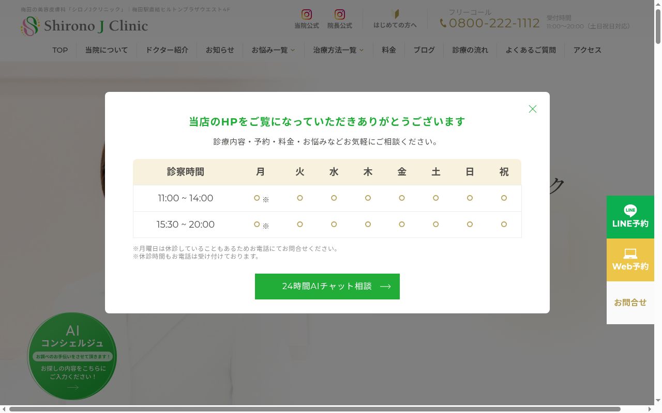The height and width of the screenshot is (413, 662).
Task: Click the 月 column header
Action: pos(260,172)
